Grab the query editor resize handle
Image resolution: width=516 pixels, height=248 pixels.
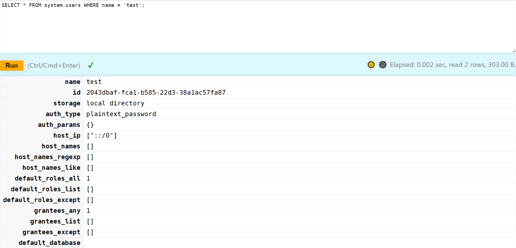(x=514, y=51)
